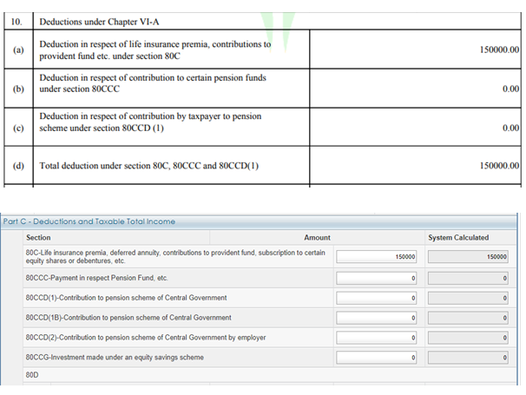Click the 80CCD(1) System Calculated field
The height and width of the screenshot is (395, 526).
[x=468, y=298]
